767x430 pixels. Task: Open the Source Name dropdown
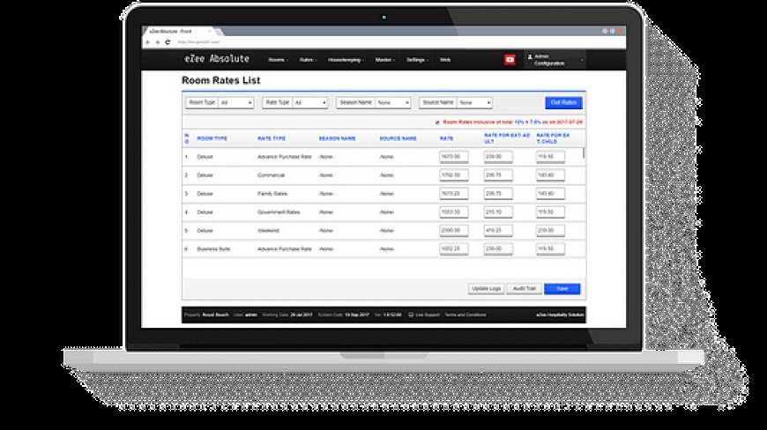(474, 102)
